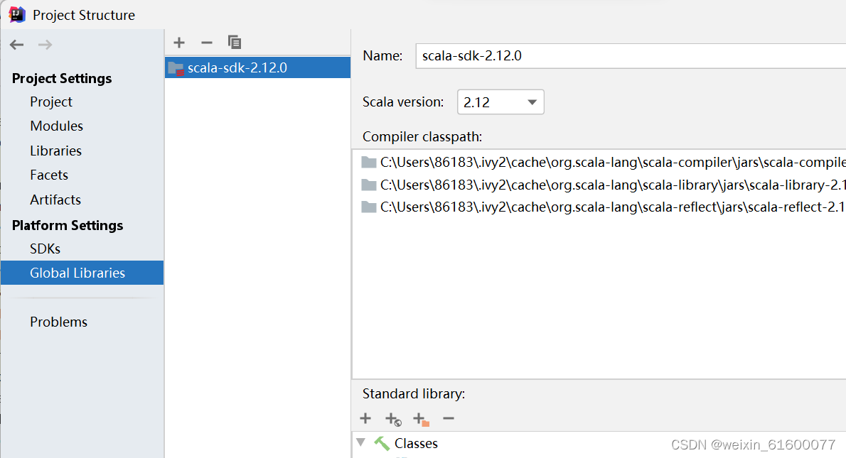
Task: Remove the selected global library
Action: coord(207,42)
